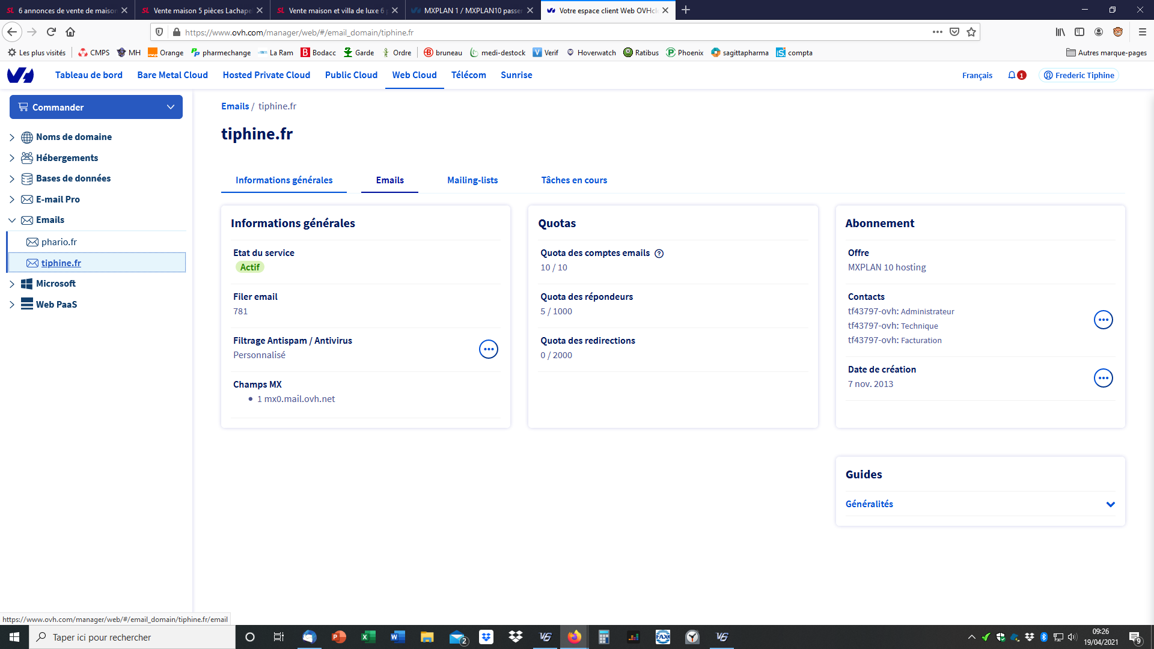This screenshot has width=1154, height=649.
Task: Click the Windows taskbar search box
Action: pyautogui.click(x=132, y=637)
